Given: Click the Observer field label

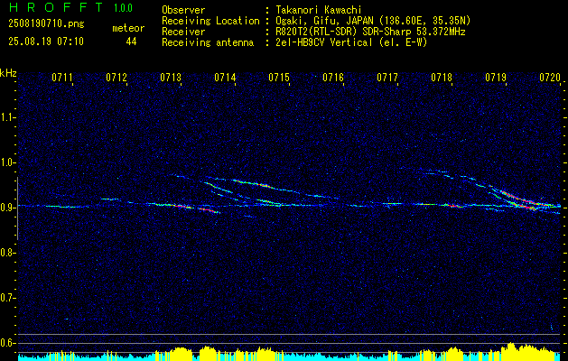Looking at the screenshot, I should (183, 10).
